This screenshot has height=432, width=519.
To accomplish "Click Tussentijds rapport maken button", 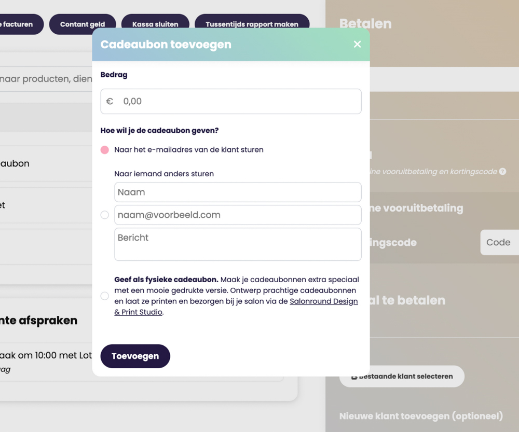I will coord(252,24).
